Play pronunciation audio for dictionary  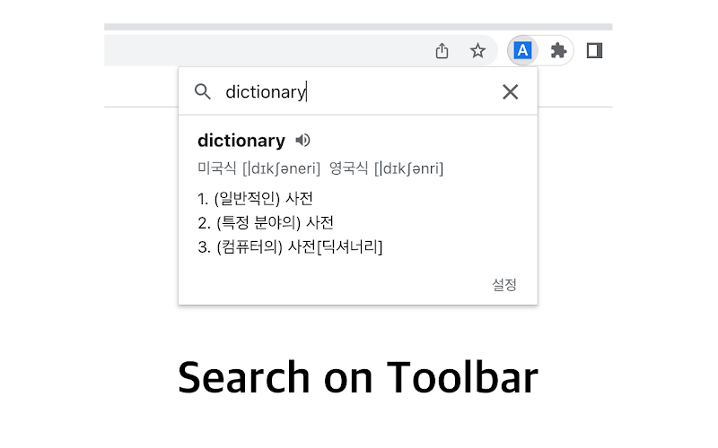pyautogui.click(x=302, y=140)
